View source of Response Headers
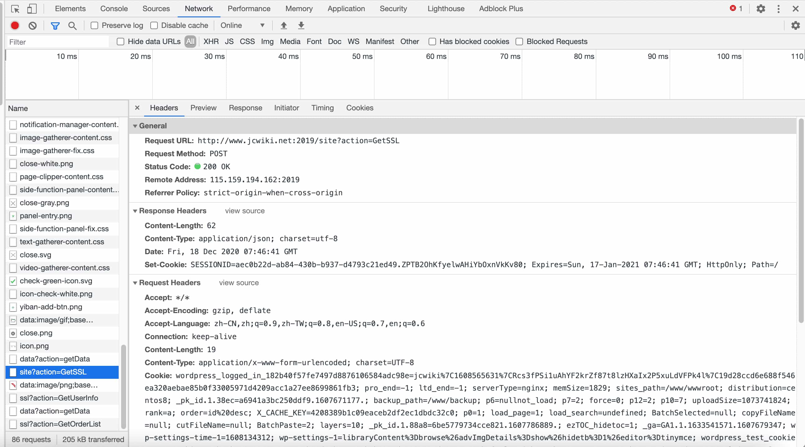Screen dimensions: 805x447 pos(245,211)
